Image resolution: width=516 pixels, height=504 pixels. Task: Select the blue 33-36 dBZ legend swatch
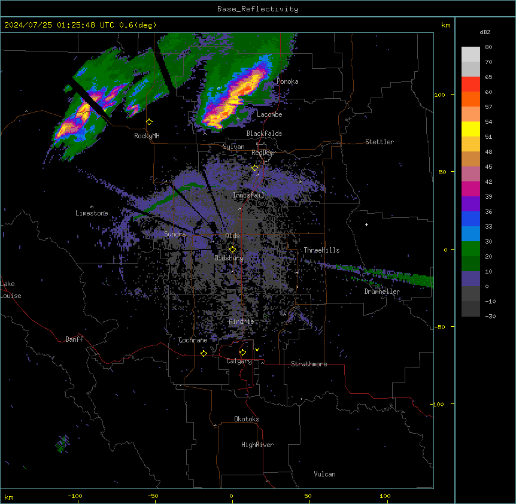tap(471, 218)
